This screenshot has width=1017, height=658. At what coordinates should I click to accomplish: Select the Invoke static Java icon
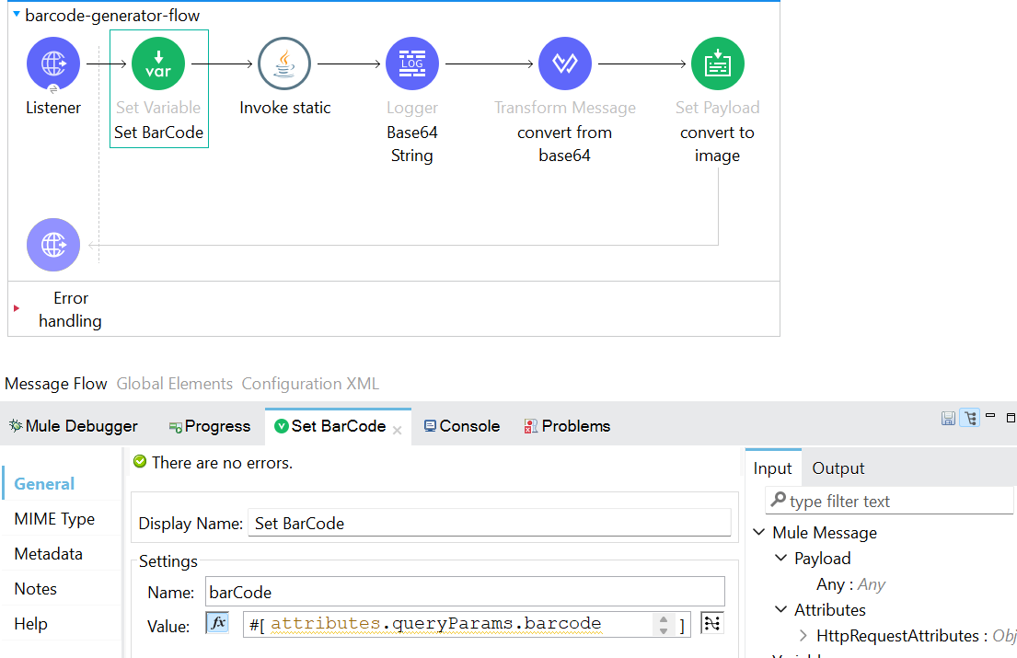(x=284, y=63)
